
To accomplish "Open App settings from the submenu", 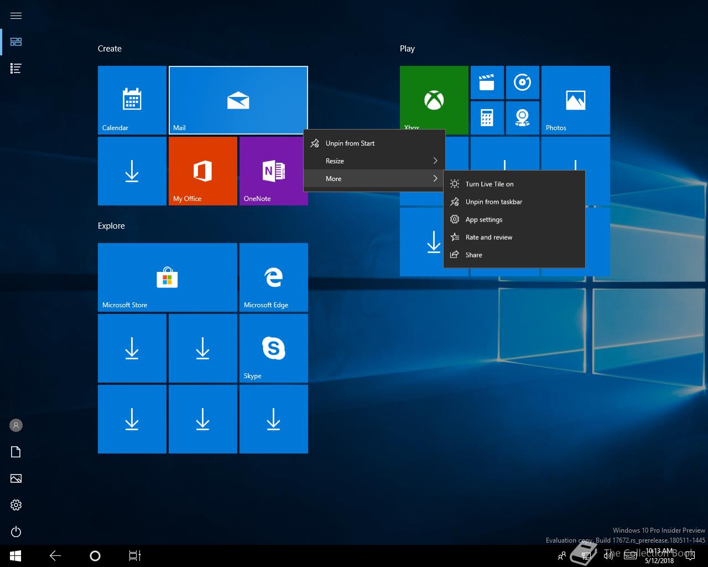I will 514,220.
